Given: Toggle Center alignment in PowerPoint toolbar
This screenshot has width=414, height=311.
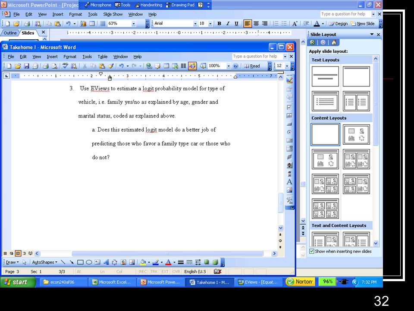Looking at the screenshot, I should click(256, 23).
